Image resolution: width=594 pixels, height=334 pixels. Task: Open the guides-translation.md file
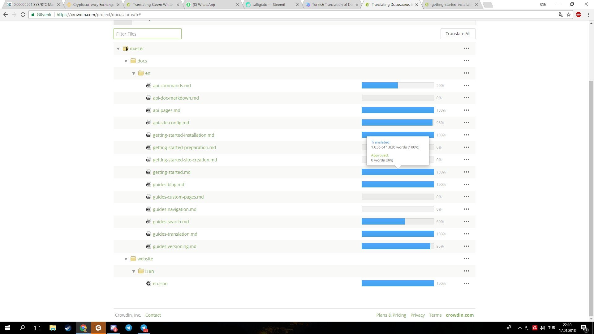(x=175, y=234)
